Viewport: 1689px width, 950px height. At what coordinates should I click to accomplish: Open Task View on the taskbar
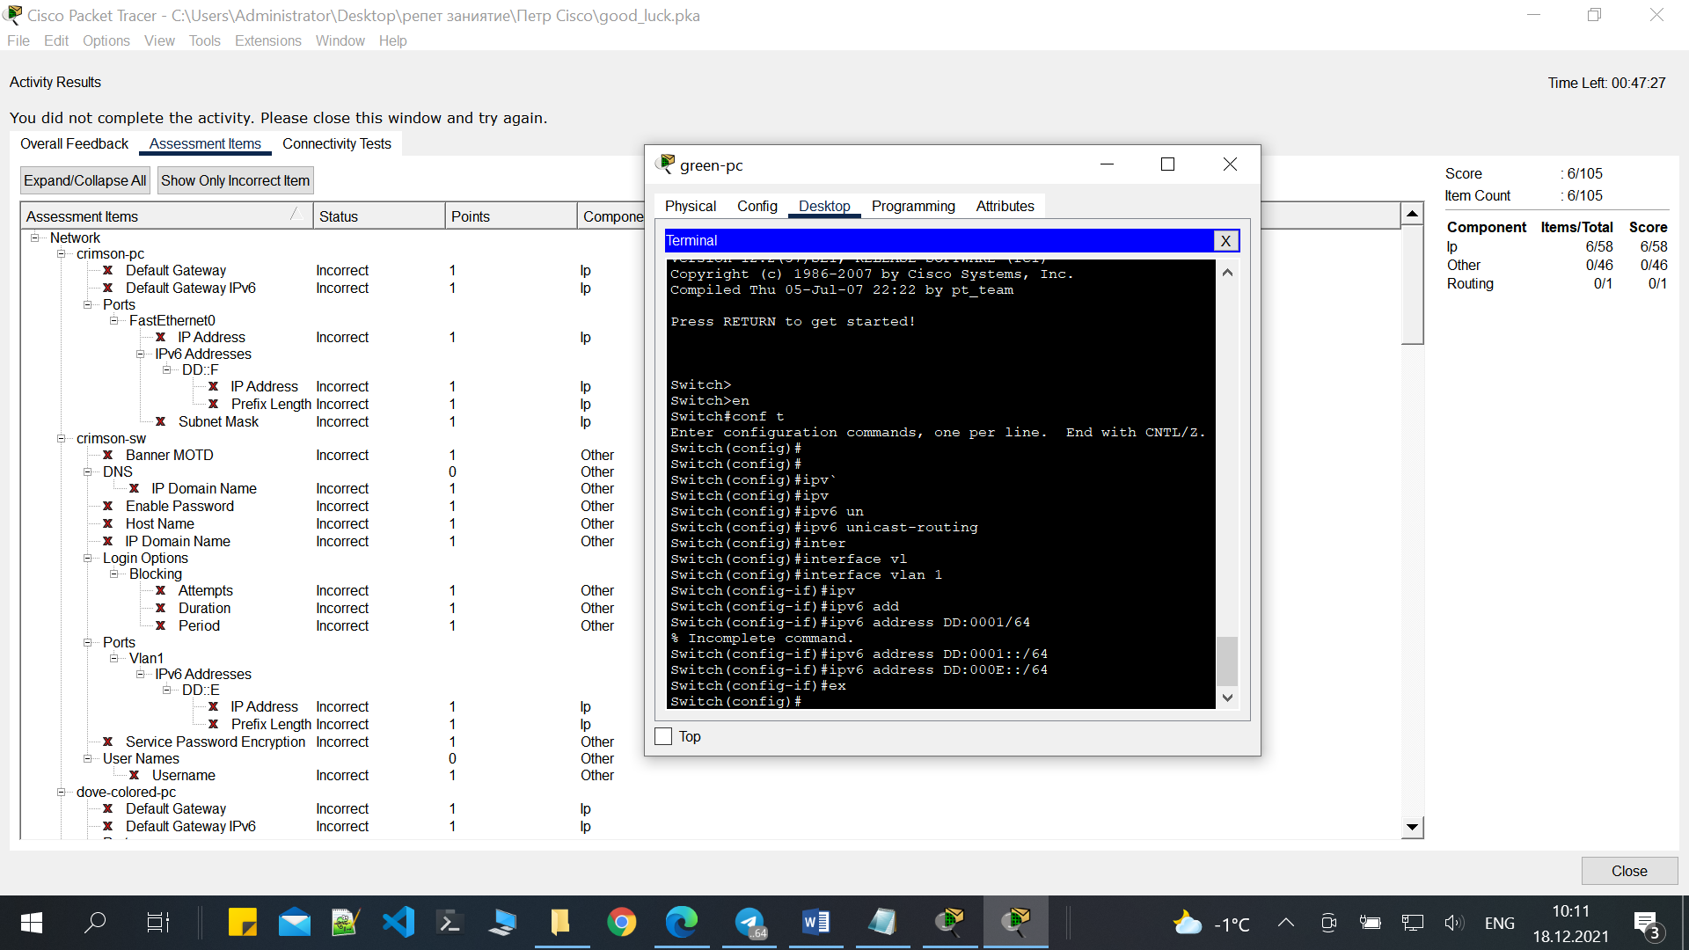click(157, 922)
